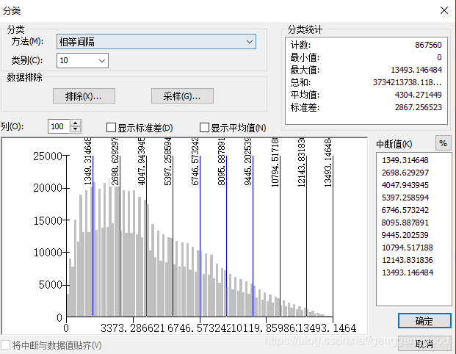Image resolution: width=456 pixels, height=354 pixels.
Task: Select break value 2698.629297 in list
Action: tap(405, 173)
